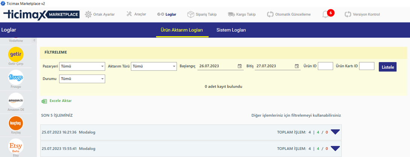
Task: Focus the Ürün Kartı ID input
Action: click(367, 66)
